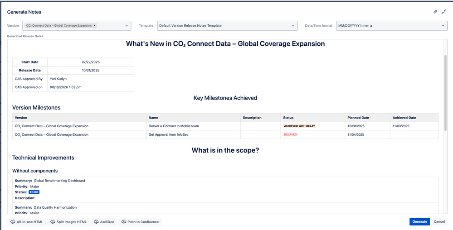
Task: Click the 'Without components' heading
Action: click(35, 171)
